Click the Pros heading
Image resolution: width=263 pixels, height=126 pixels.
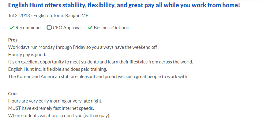click(x=13, y=40)
